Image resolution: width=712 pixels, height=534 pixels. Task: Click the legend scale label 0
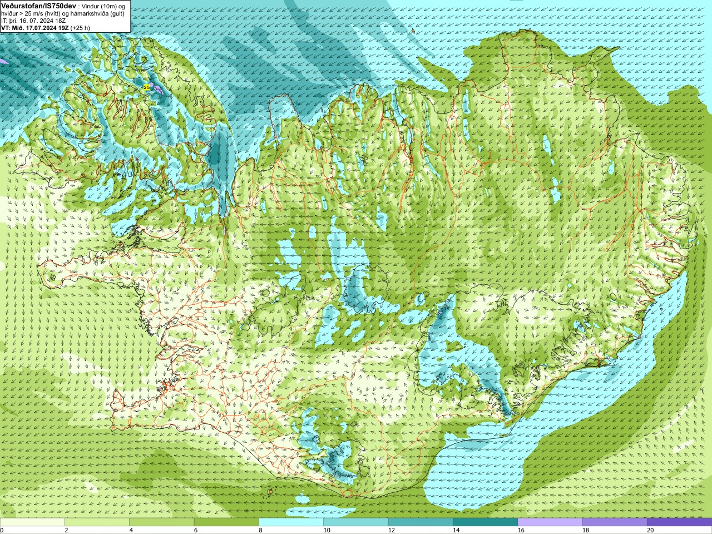tap(2, 530)
